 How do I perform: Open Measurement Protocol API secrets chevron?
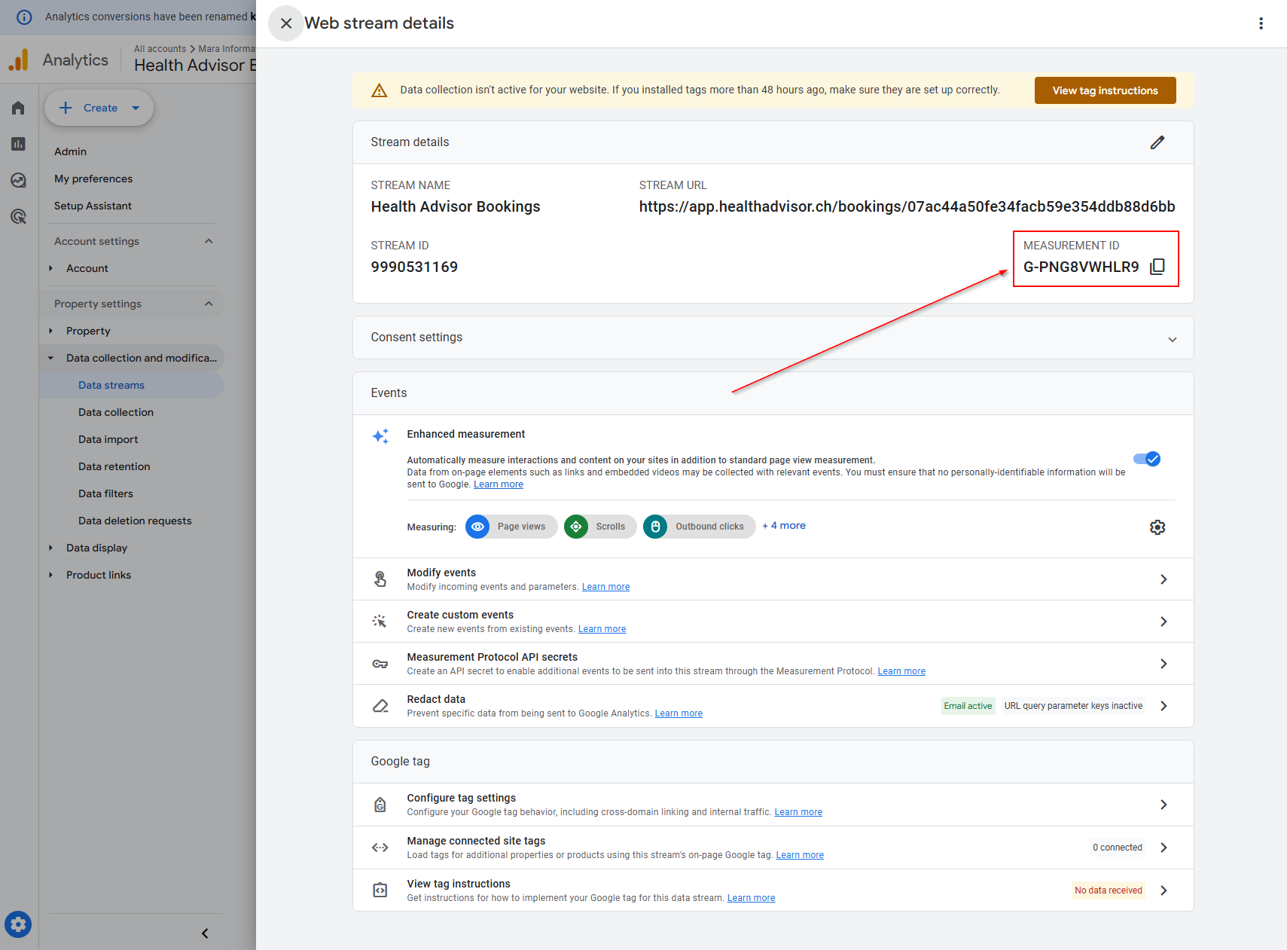pyautogui.click(x=1163, y=664)
